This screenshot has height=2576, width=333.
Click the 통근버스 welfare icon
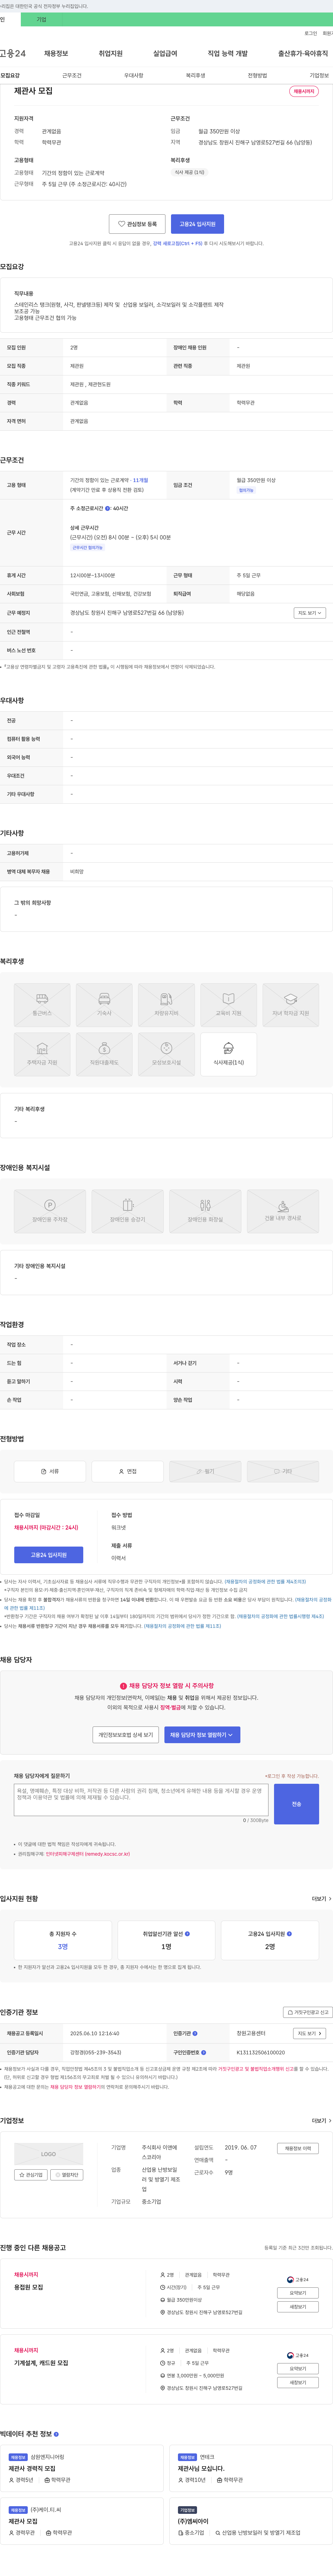(42, 1005)
